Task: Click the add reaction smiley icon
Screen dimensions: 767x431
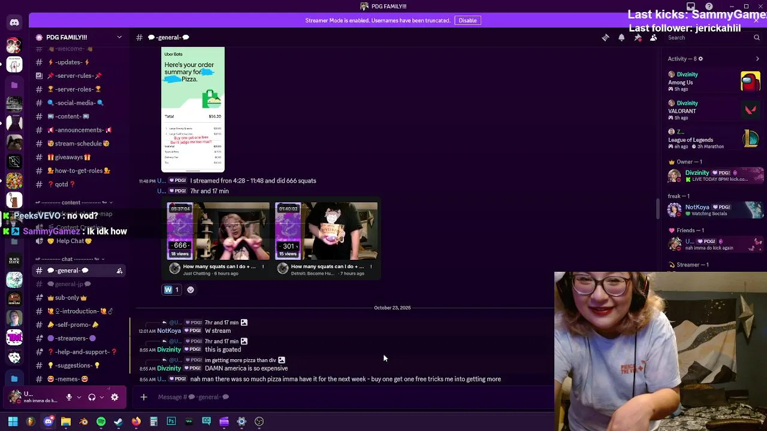Action: [x=191, y=290]
